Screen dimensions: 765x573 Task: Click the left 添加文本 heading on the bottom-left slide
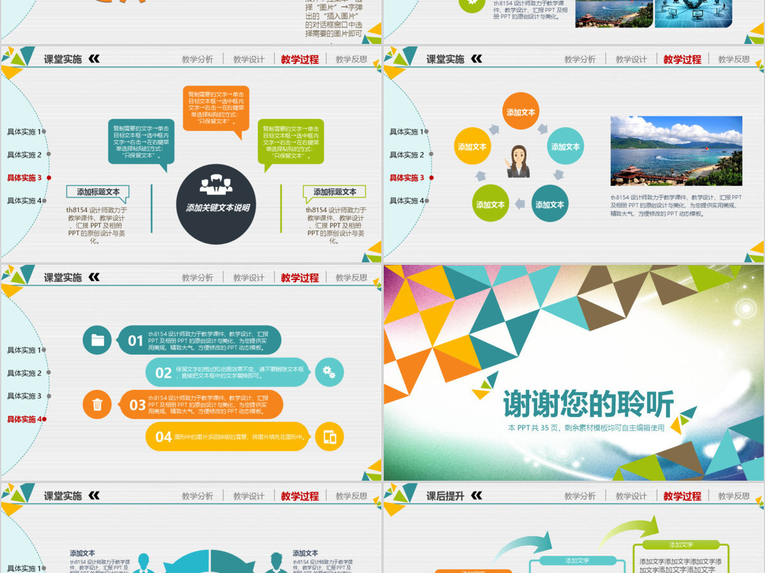click(82, 553)
